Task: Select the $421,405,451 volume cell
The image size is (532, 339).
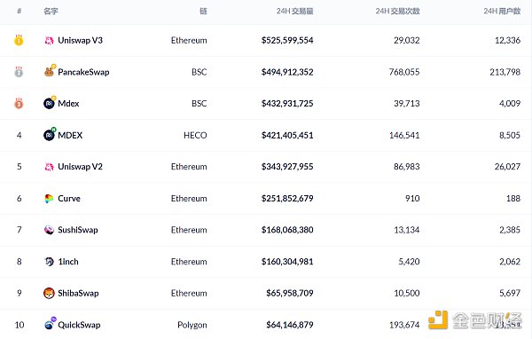Action: pyautogui.click(x=287, y=135)
